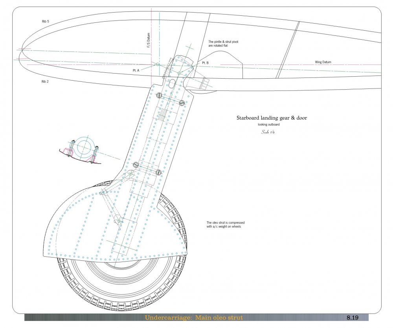393x328 pixels.
Task: Click the 'looking outboard' subtitle
Action: click(x=269, y=124)
